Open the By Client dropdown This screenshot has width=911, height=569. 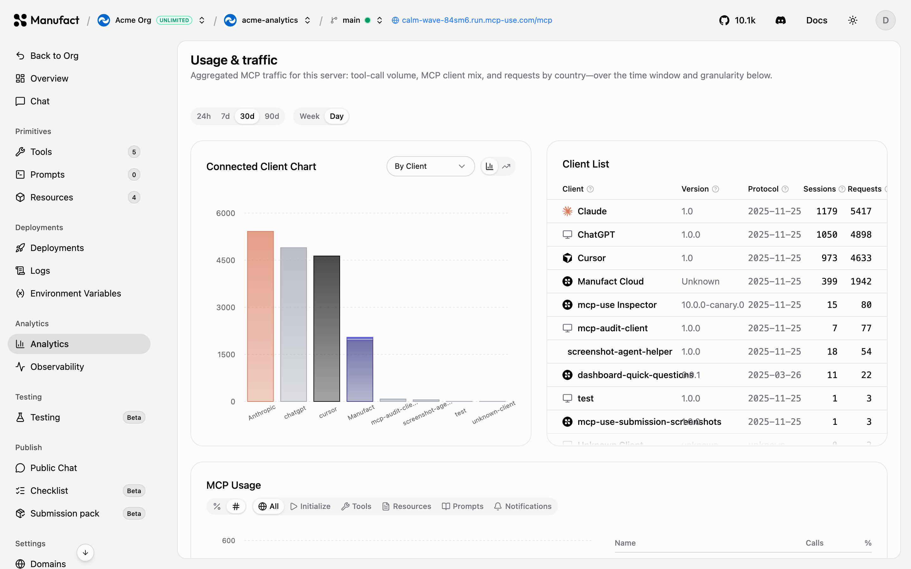pyautogui.click(x=430, y=166)
